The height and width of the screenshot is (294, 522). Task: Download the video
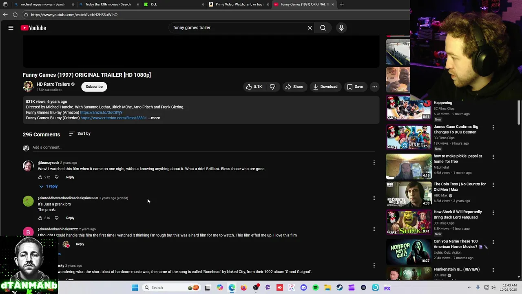[325, 87]
